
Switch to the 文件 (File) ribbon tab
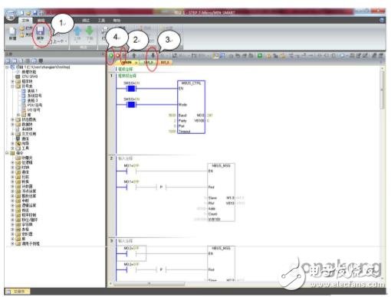pyautogui.click(x=25, y=20)
